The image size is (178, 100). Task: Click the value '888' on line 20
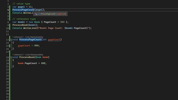pos(43,63)
